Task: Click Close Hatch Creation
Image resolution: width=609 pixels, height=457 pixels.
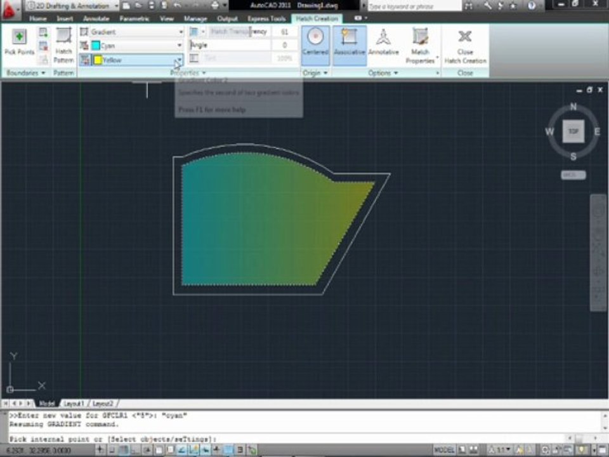Action: [465, 46]
